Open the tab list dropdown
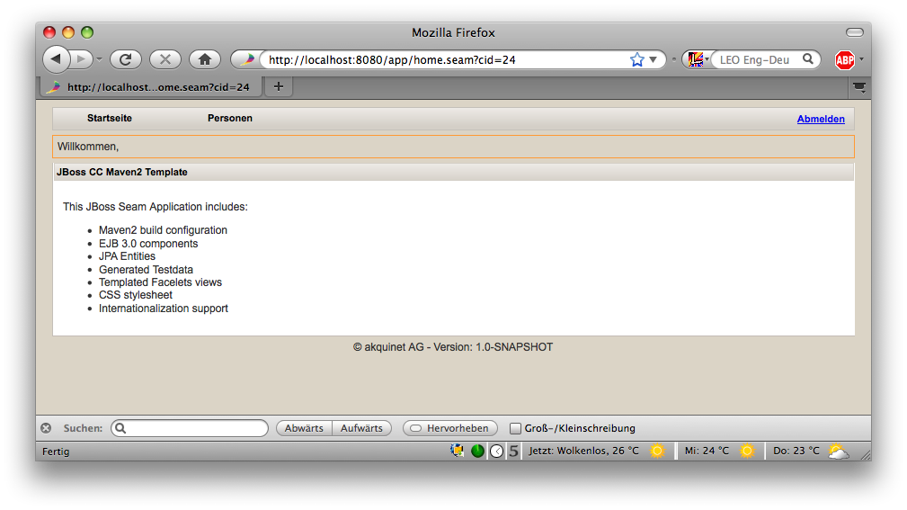The width and height of the screenshot is (907, 510). pos(859,87)
